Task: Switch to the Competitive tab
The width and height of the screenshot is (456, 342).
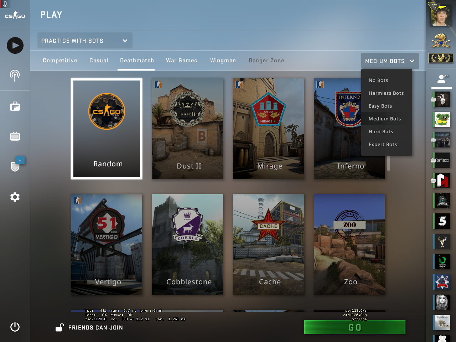Action: pyautogui.click(x=60, y=61)
